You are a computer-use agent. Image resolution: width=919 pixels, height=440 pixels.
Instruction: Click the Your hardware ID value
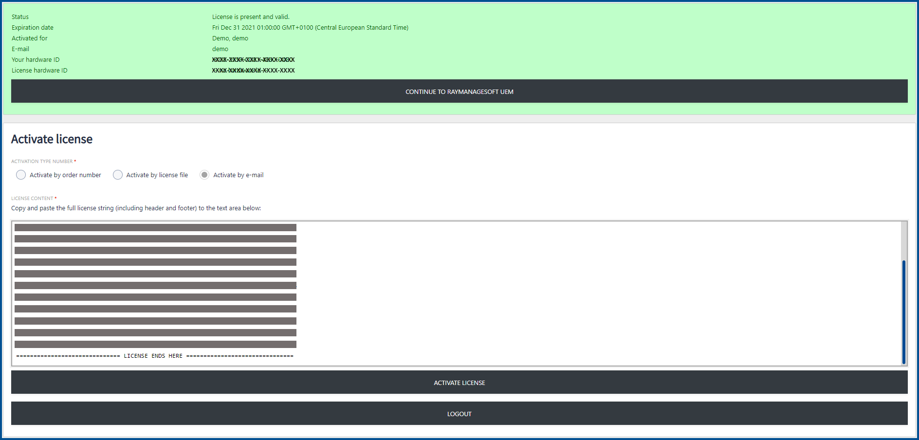click(253, 60)
